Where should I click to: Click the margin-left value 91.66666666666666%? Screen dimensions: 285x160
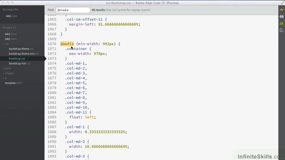pos(118,24)
